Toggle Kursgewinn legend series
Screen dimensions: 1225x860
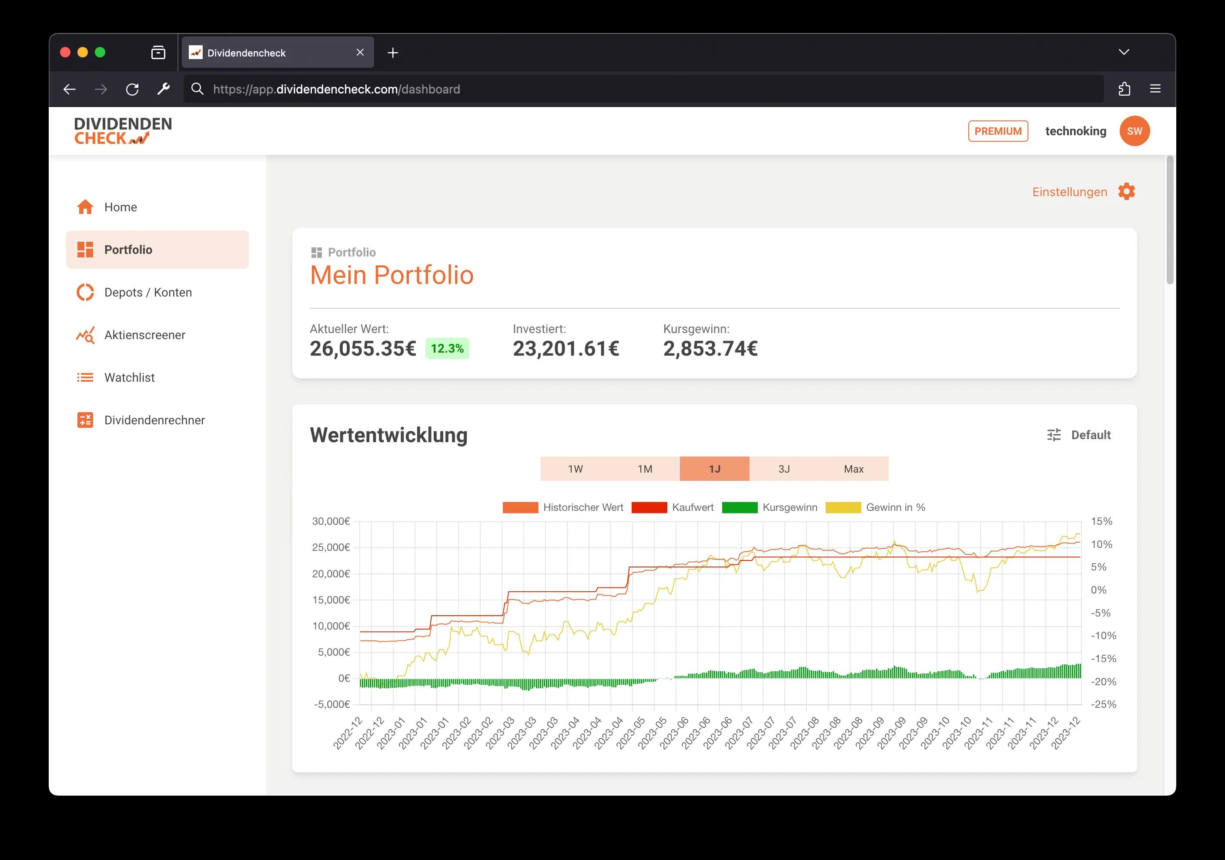(x=770, y=507)
